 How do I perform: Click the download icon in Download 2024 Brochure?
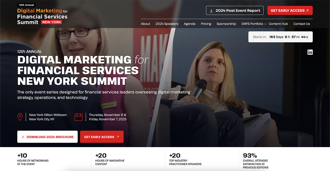click(x=23, y=137)
